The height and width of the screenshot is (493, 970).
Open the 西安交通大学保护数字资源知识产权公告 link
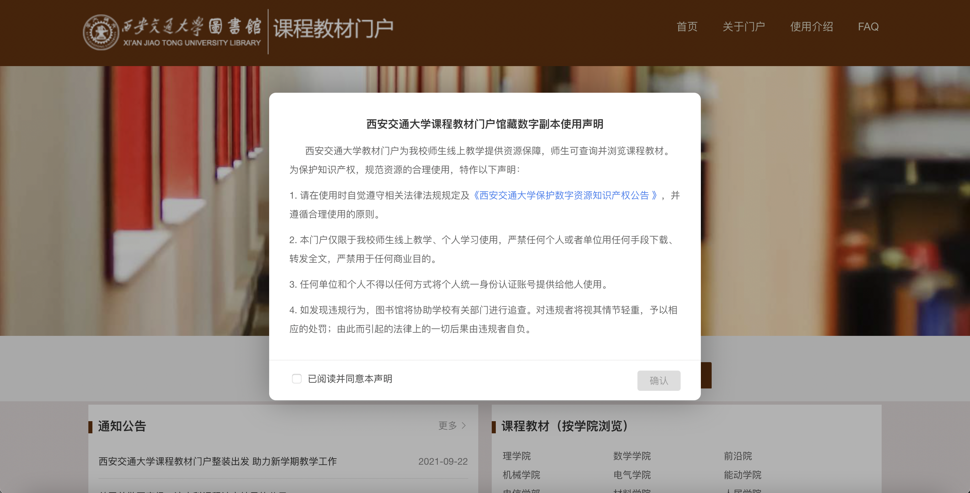tap(565, 195)
